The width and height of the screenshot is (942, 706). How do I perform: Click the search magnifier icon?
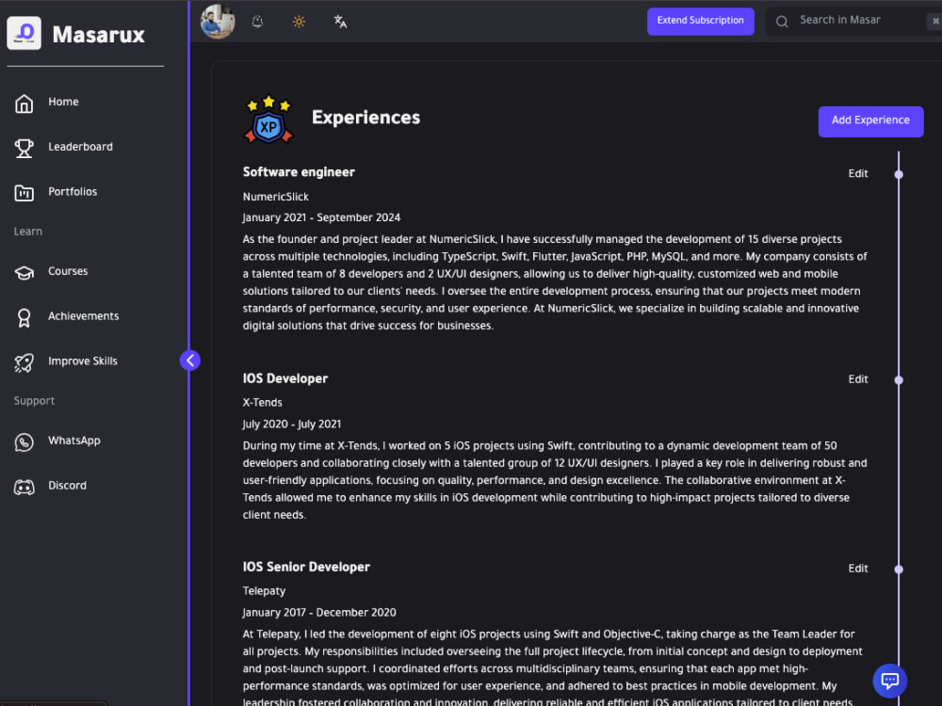pos(782,22)
